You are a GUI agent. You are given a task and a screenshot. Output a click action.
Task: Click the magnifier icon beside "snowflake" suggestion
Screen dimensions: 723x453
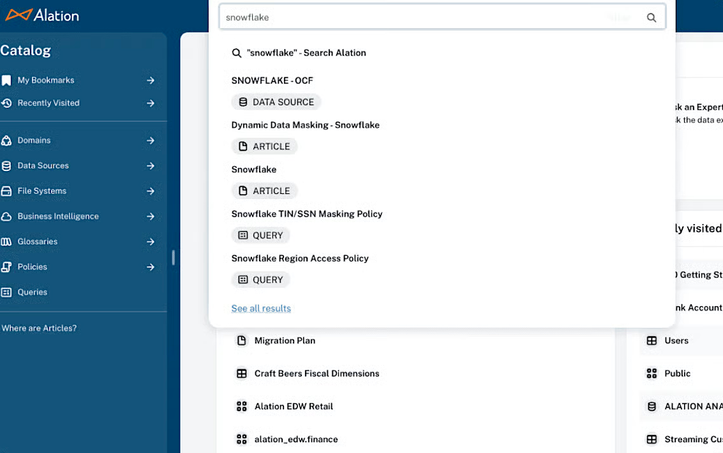point(237,53)
